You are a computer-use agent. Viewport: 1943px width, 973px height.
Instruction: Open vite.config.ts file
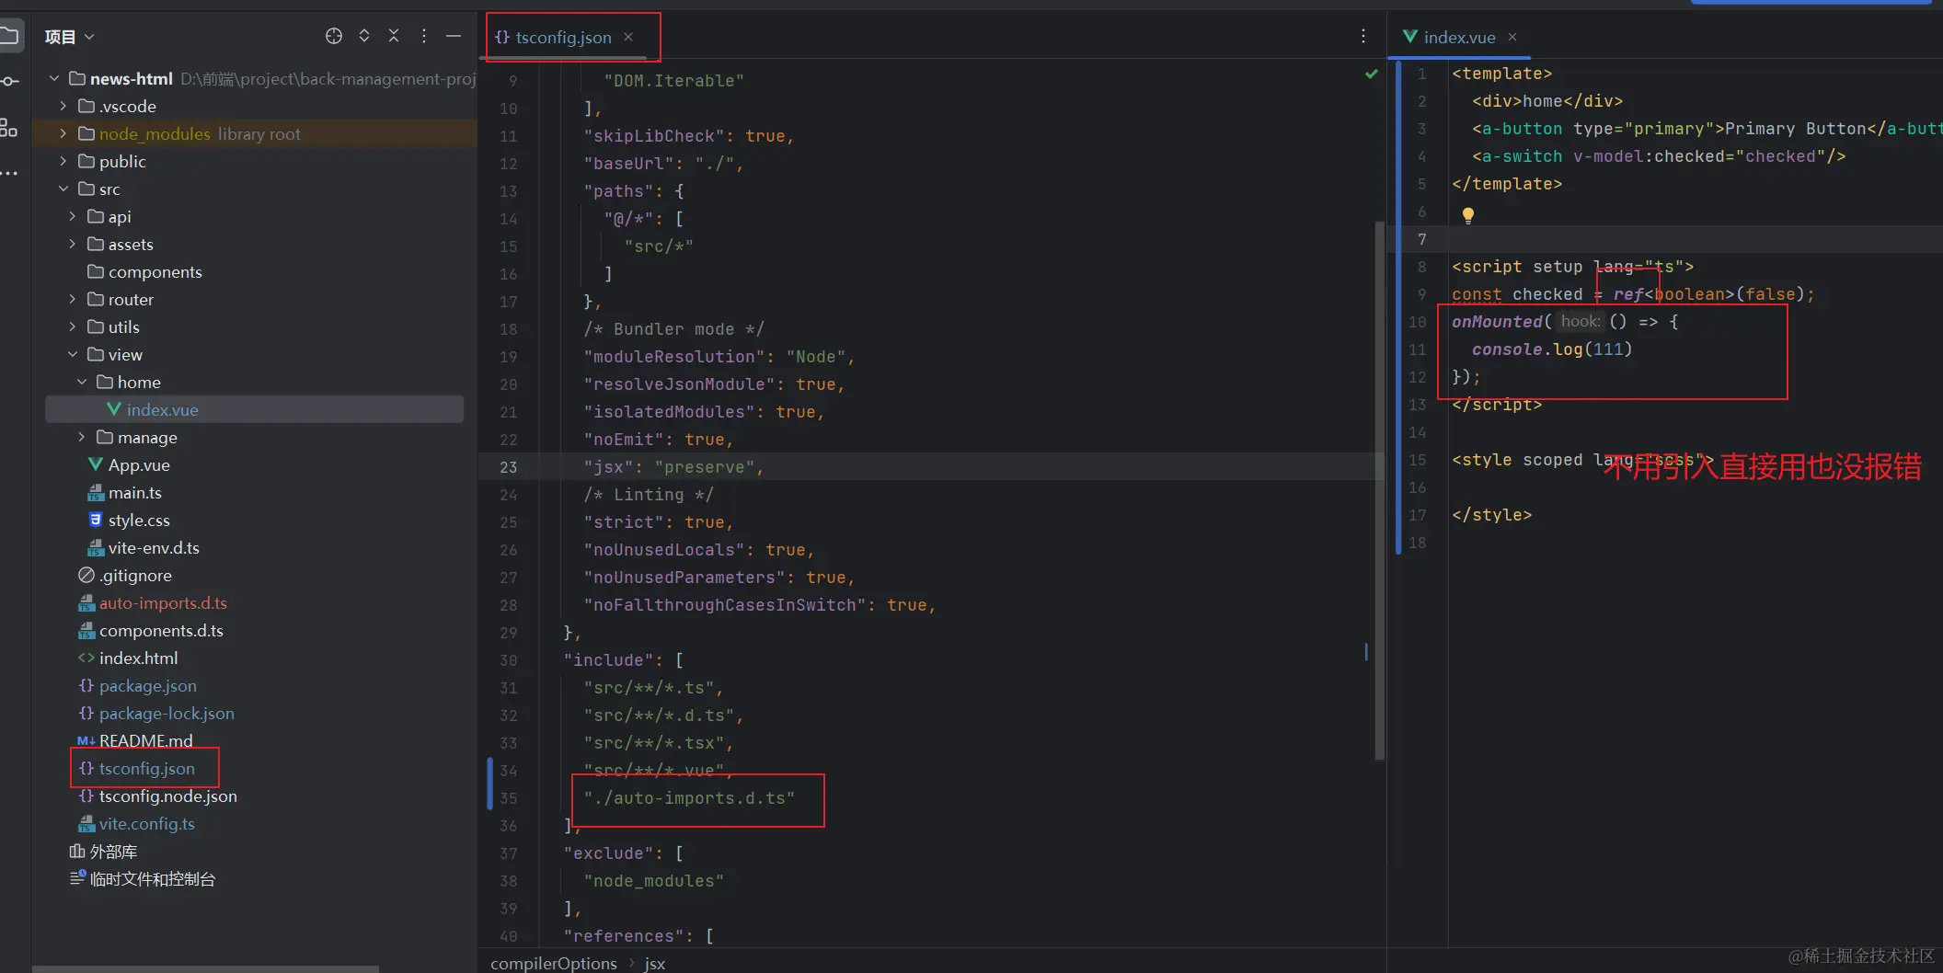[x=146, y=823]
